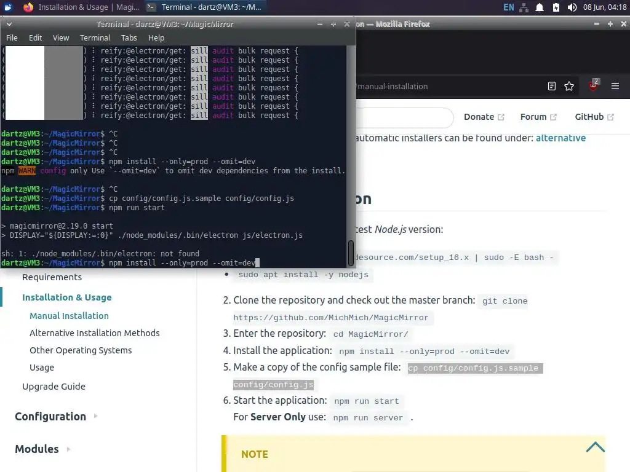Viewport: 630px width, 472px height.
Task: Open the external-link icon beside Donate
Action: point(501,117)
